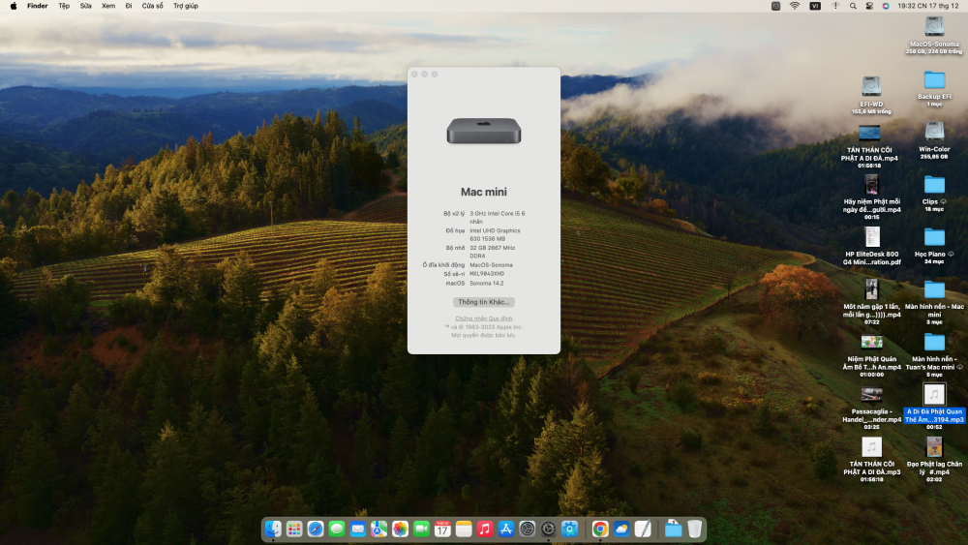Screen dimensions: 968x545
Task: Open Spotlight search in menu bar
Action: (853, 6)
